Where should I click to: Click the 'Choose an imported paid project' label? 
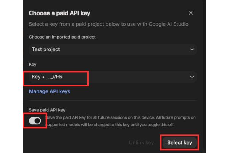(x=62, y=37)
